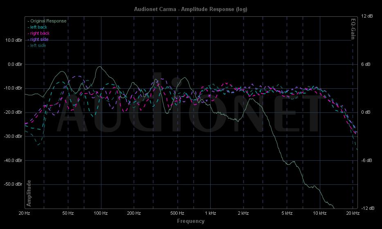Select the 'left back' legend entry
The image size is (382, 229).
tap(37, 27)
